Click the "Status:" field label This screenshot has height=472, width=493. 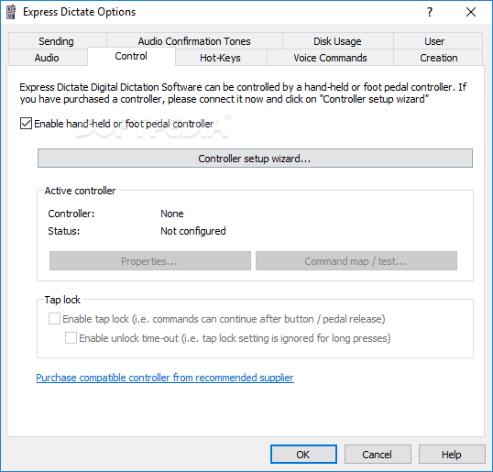(64, 231)
